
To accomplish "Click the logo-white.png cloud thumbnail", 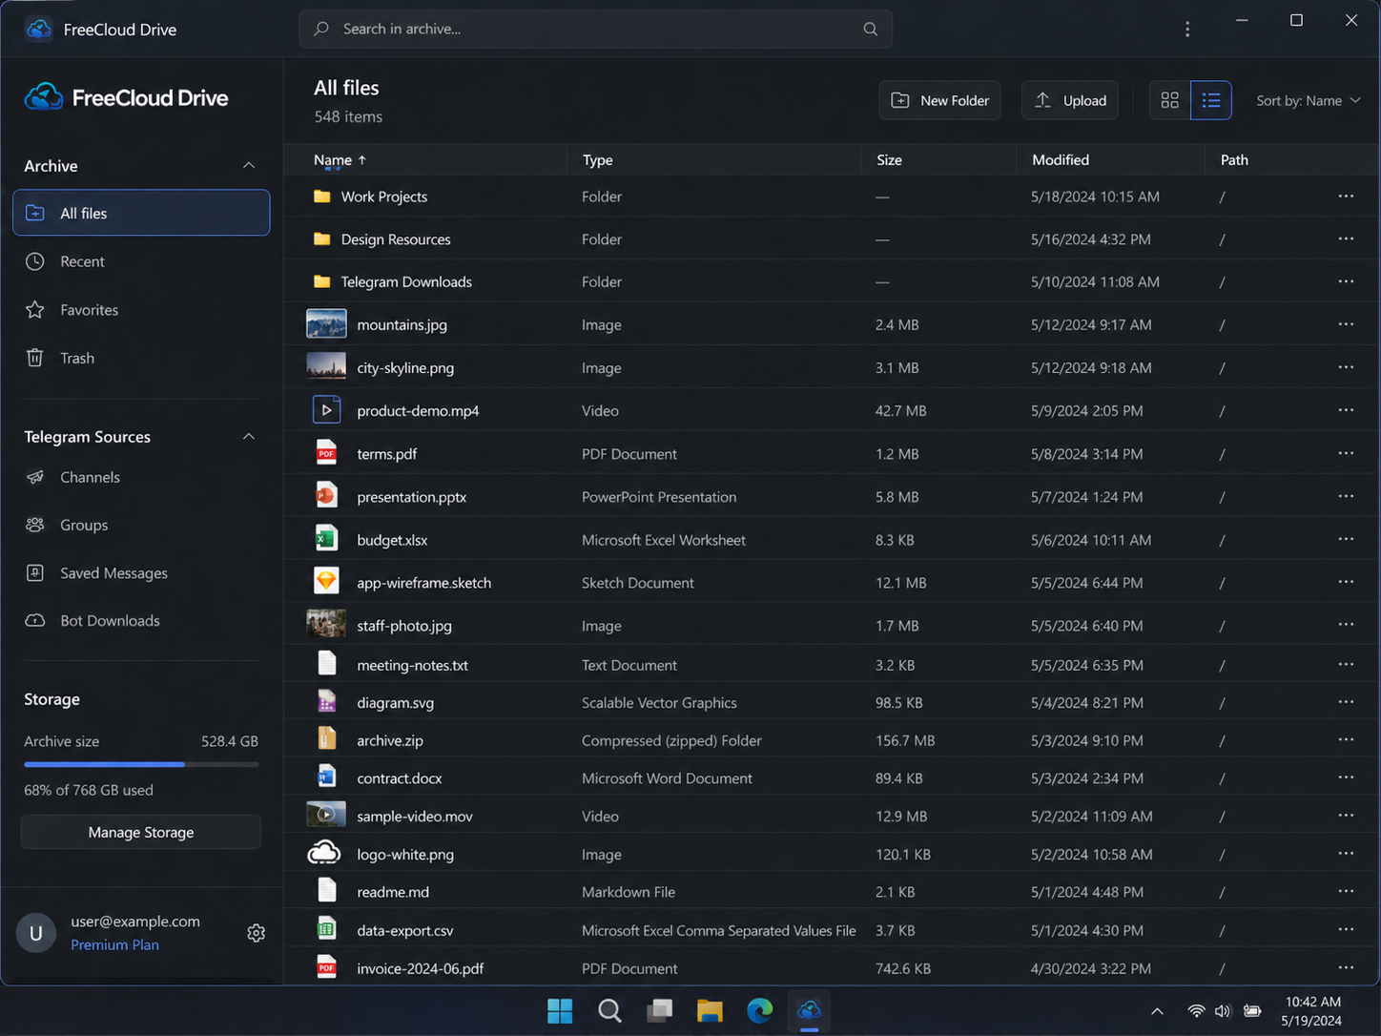I will 324,852.
